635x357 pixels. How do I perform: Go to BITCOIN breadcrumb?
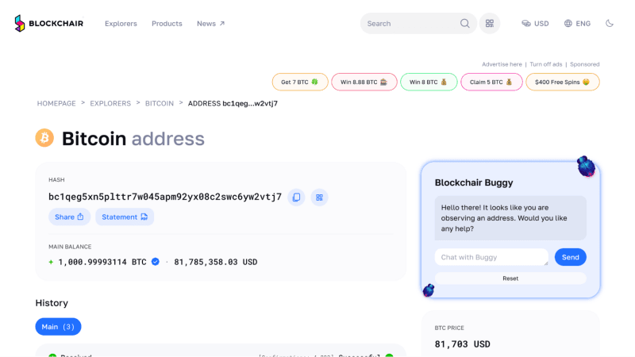[160, 103]
